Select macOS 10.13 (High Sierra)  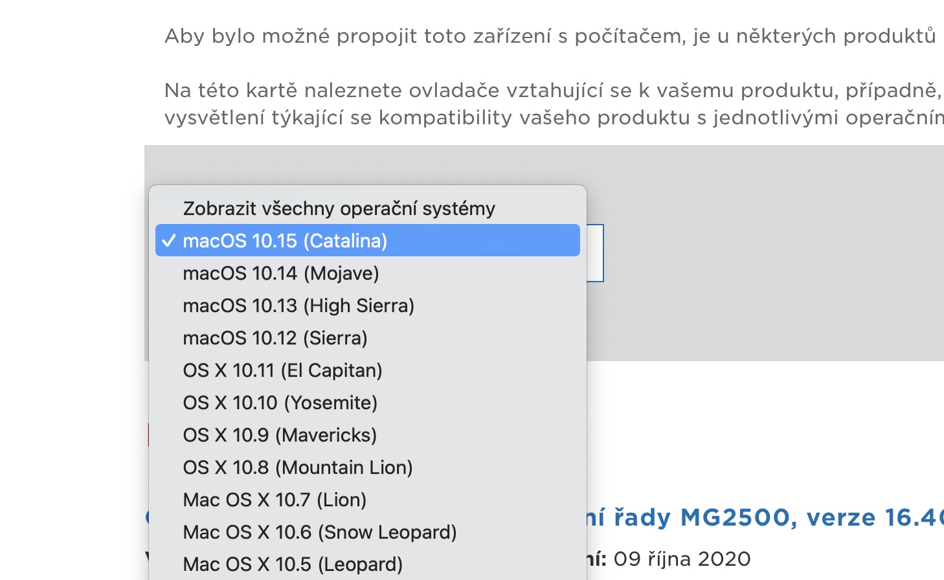(x=298, y=306)
